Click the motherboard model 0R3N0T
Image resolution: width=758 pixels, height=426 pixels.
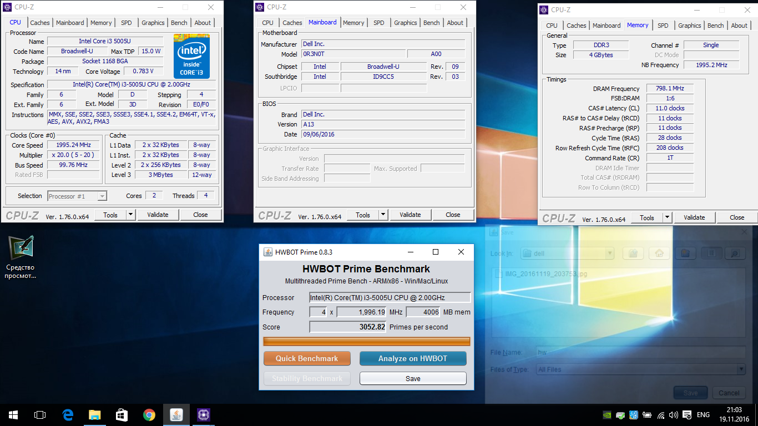pos(354,54)
